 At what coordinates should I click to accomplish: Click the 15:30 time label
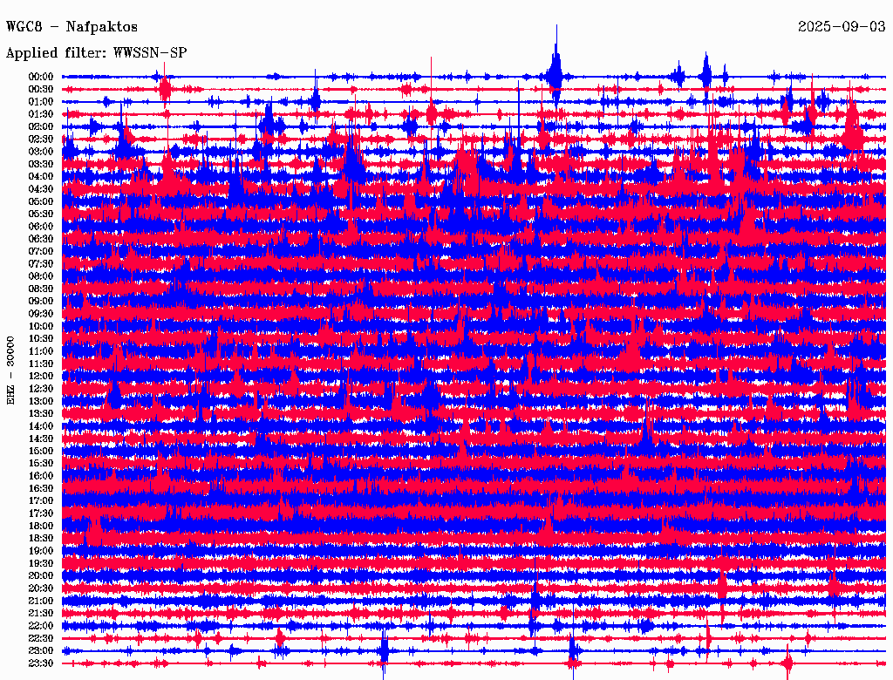tap(41, 464)
